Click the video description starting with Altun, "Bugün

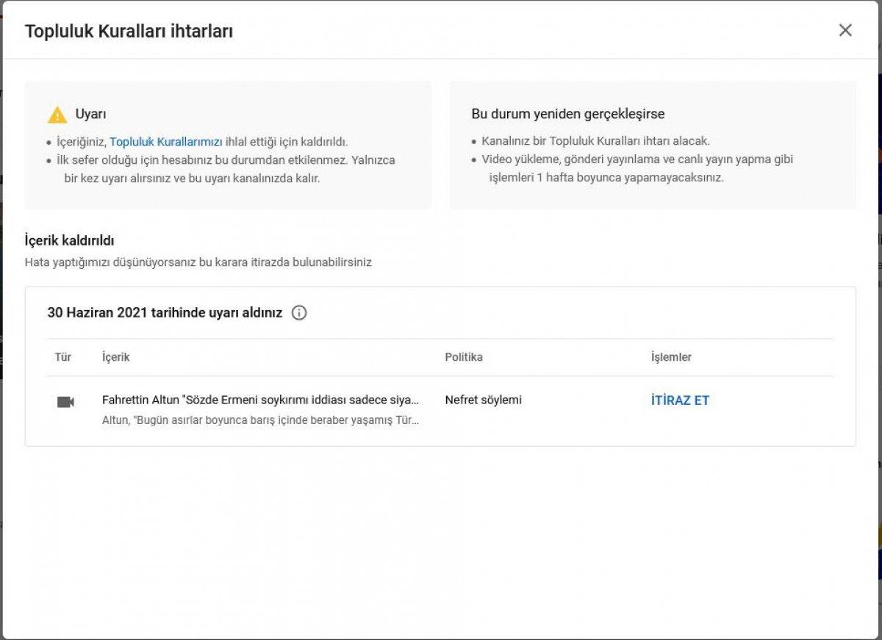click(260, 421)
